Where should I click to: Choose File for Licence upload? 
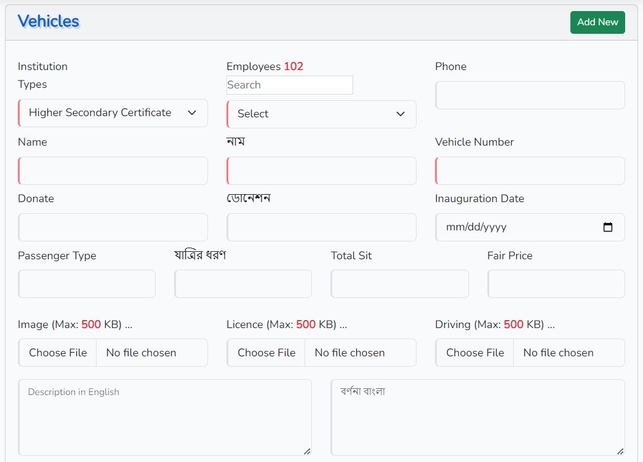point(266,353)
